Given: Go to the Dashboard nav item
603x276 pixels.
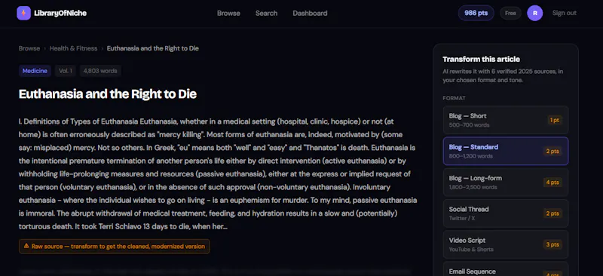Looking at the screenshot, I should pos(310,13).
